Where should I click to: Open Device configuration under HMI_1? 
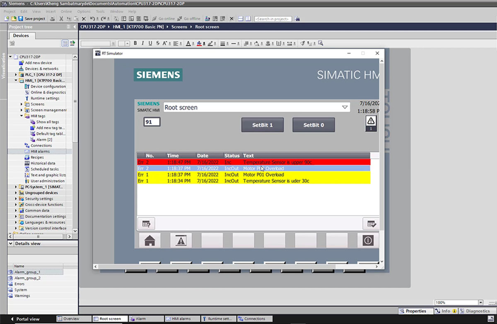(x=48, y=86)
